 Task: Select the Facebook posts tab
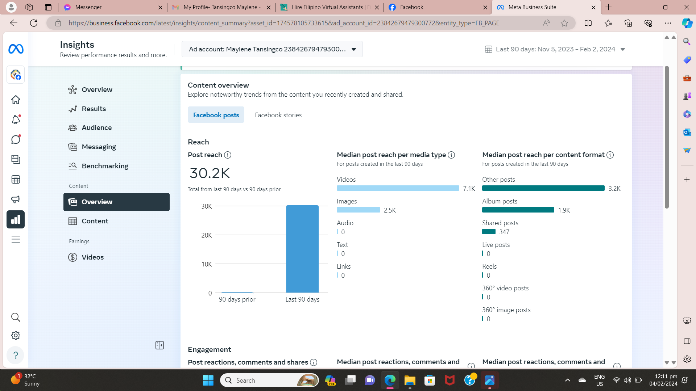coord(216,115)
